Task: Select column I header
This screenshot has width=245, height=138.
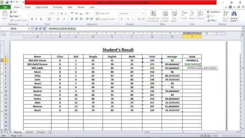Action: pyautogui.click(x=192, y=36)
